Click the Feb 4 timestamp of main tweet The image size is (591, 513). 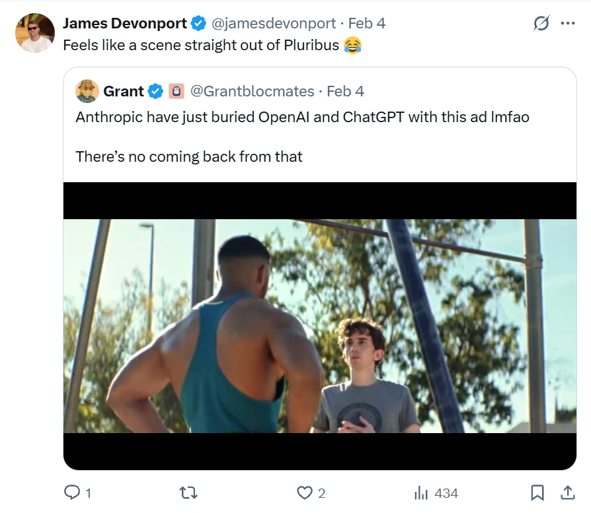[367, 24]
